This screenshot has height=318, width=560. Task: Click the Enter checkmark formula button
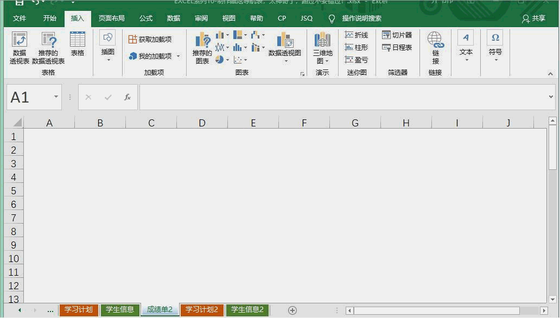(x=108, y=97)
